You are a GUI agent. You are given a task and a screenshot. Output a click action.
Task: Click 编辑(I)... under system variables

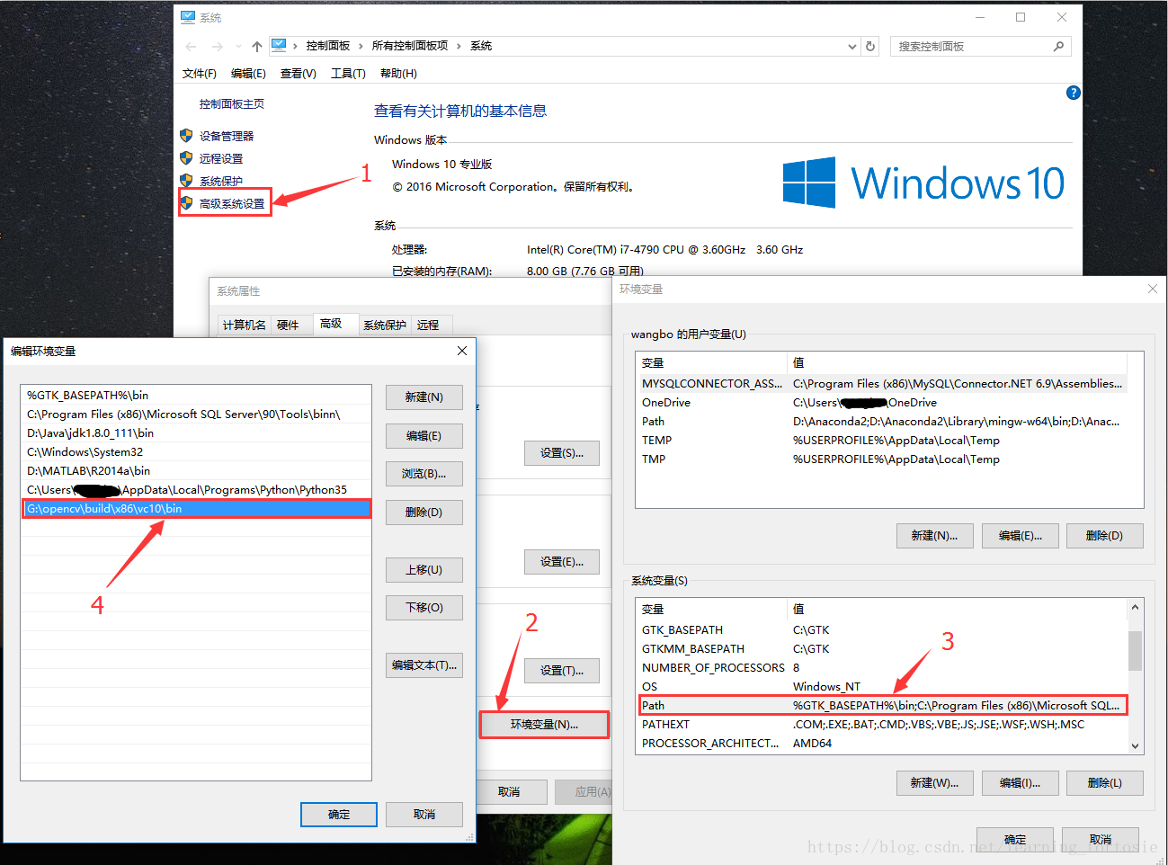(1021, 783)
